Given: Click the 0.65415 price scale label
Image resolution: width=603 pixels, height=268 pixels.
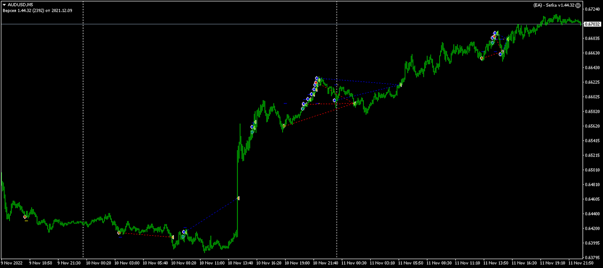Looking at the screenshot, I should 592,141.
